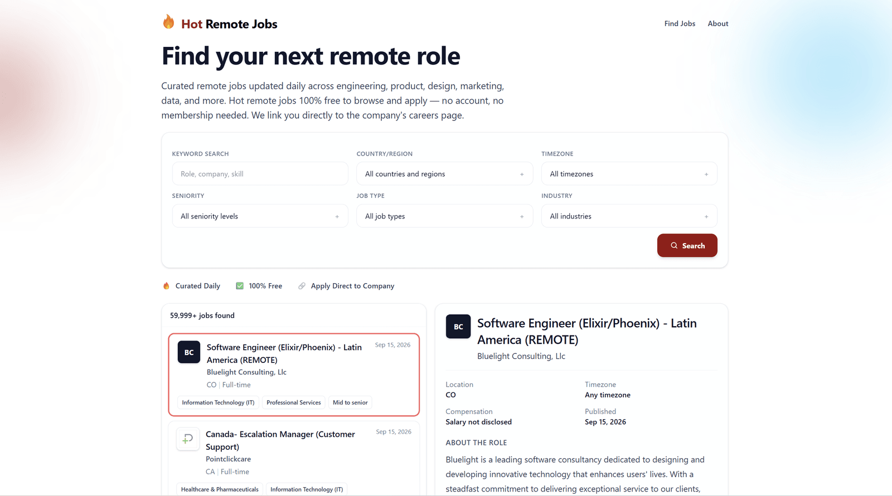The image size is (892, 496).
Task: Click the red Search button
Action: tap(687, 246)
